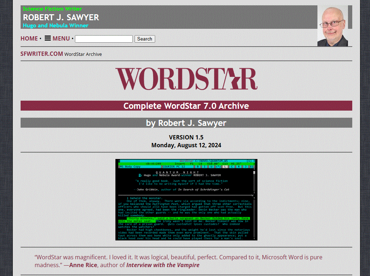
Task: Click the C center button in WordStar screenshot
Action: 232,166
